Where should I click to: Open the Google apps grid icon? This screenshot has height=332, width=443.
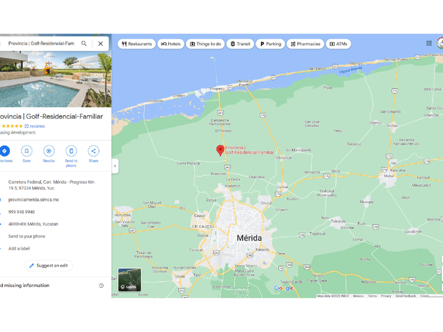click(429, 43)
